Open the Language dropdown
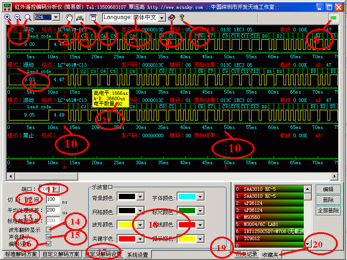 pyautogui.click(x=162, y=18)
